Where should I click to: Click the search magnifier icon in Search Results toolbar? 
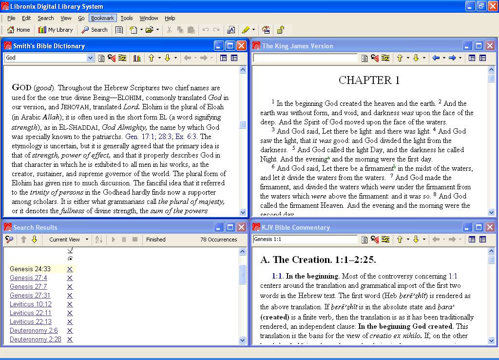[x=9, y=239]
